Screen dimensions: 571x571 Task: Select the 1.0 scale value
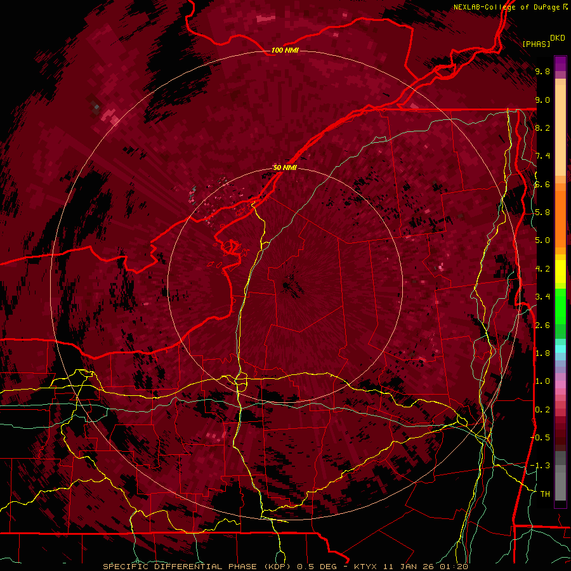coord(542,381)
